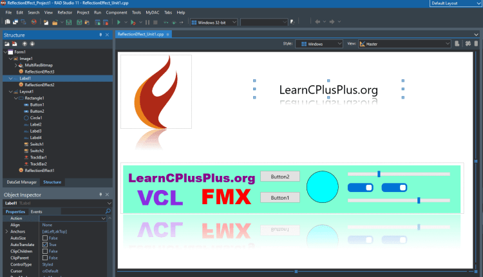Open the File menu
Screen dimensions: 483x277
point(8,13)
